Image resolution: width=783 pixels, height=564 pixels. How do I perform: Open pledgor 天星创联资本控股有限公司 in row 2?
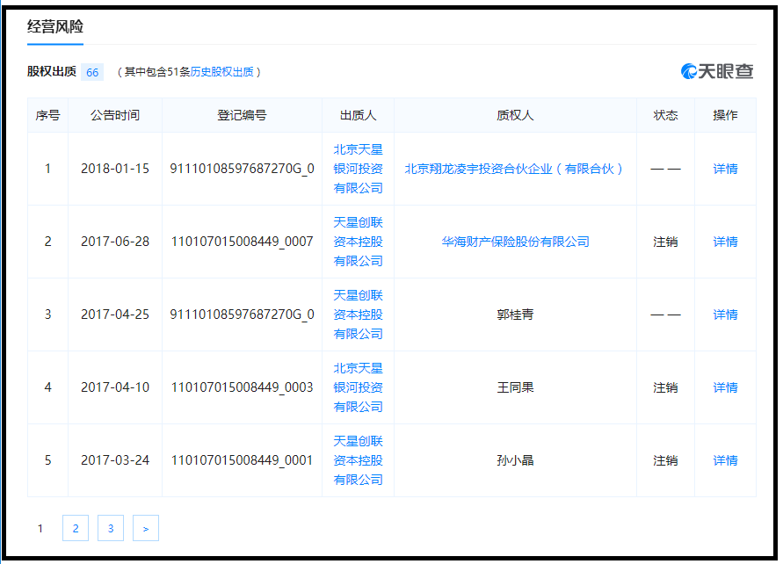[358, 242]
